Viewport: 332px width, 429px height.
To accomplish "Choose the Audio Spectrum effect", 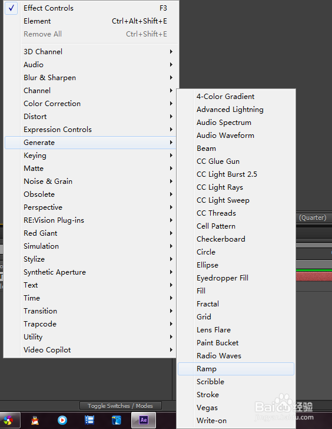I will tap(236, 123).
